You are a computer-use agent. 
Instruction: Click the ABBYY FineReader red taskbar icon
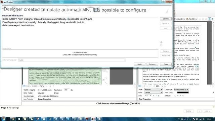click(93, 119)
